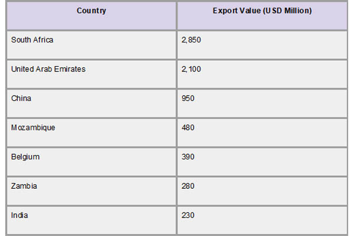Click the Country column header
Screen dimensions: 354x236
pos(91,11)
